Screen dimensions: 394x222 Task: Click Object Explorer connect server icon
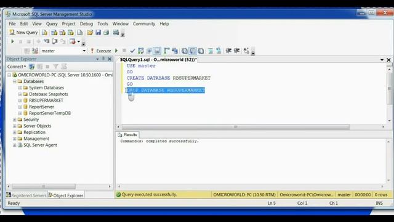[x=31, y=67]
